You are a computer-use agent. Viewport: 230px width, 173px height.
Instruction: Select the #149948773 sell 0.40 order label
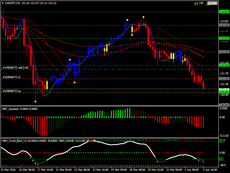16,68
